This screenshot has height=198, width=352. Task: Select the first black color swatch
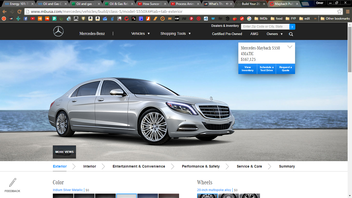63,196
